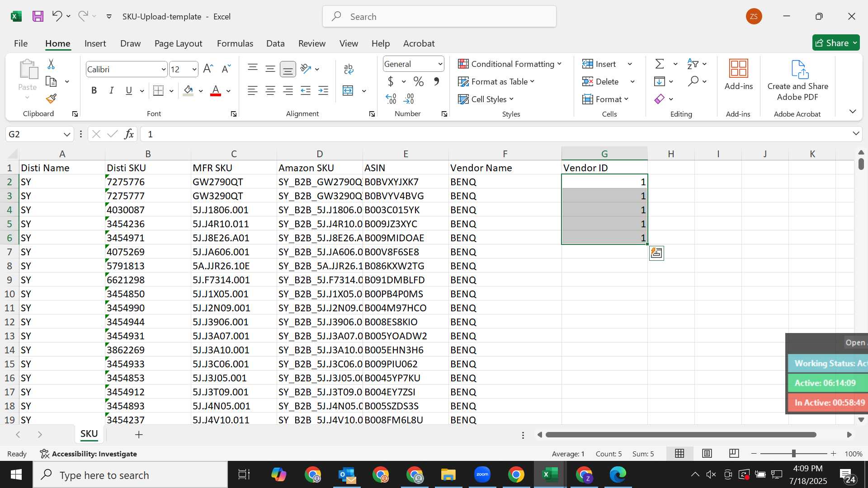
Task: Toggle Underline formatting
Action: point(129,90)
